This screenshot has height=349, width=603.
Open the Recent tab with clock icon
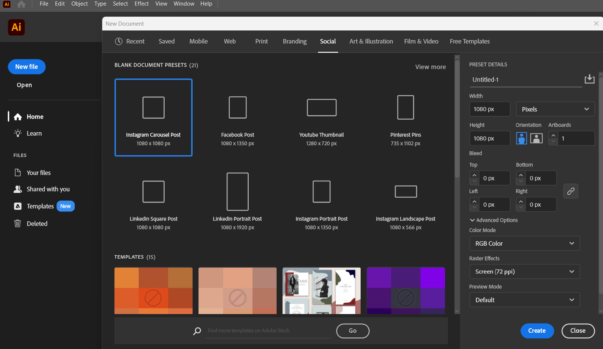click(130, 41)
